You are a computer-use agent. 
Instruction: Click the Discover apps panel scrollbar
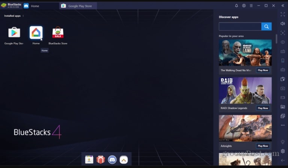click(x=276, y=39)
